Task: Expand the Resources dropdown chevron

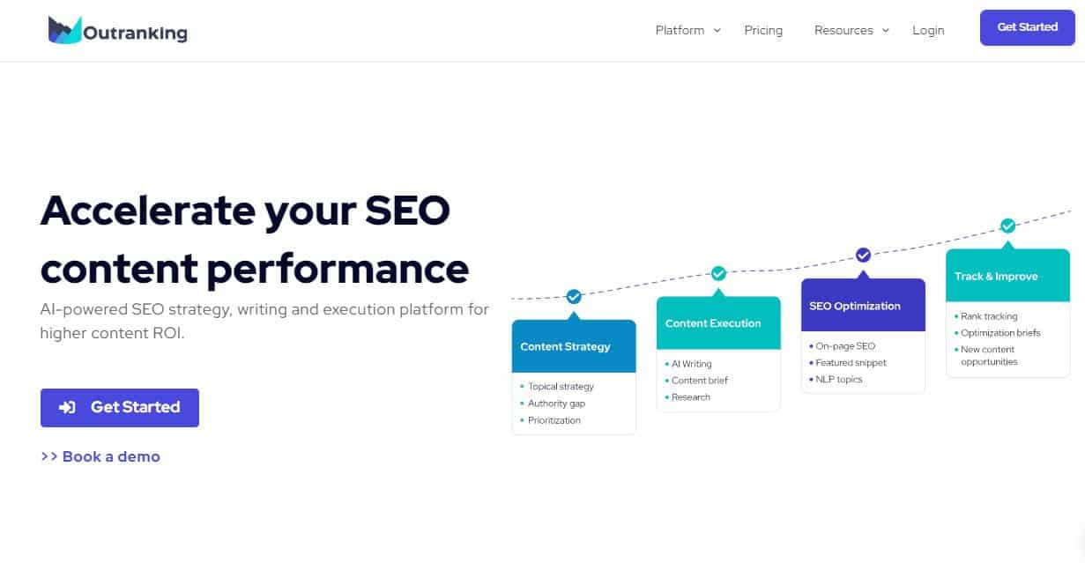Action: tap(886, 31)
